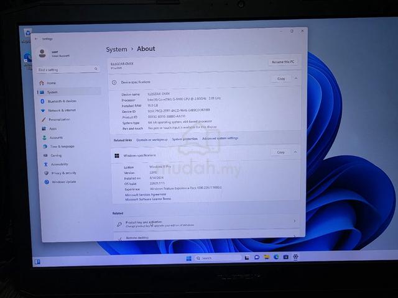This screenshot has height=298, width=398.
Task: Select the Device ID value text
Action: pos(178,111)
